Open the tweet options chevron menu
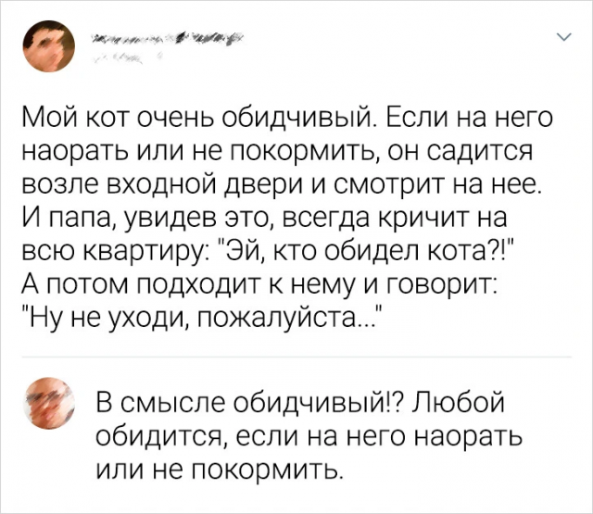 point(565,37)
